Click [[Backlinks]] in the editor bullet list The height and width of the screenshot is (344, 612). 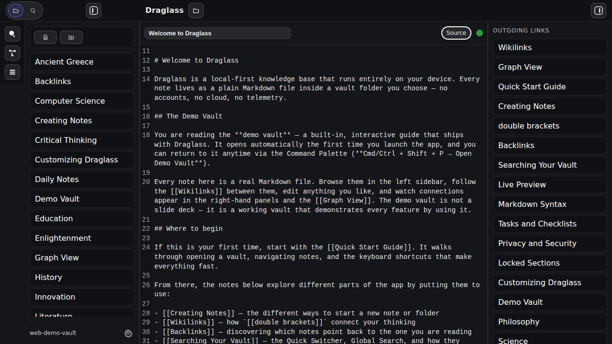(x=188, y=332)
